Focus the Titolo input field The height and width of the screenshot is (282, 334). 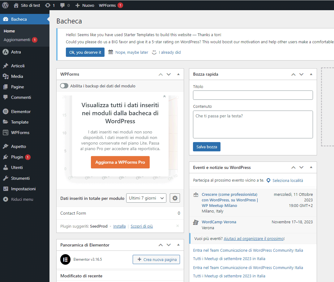point(253,95)
